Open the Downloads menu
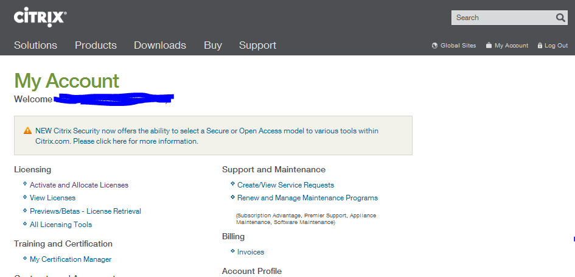Image resolution: width=575 pixels, height=277 pixels. pos(160,45)
